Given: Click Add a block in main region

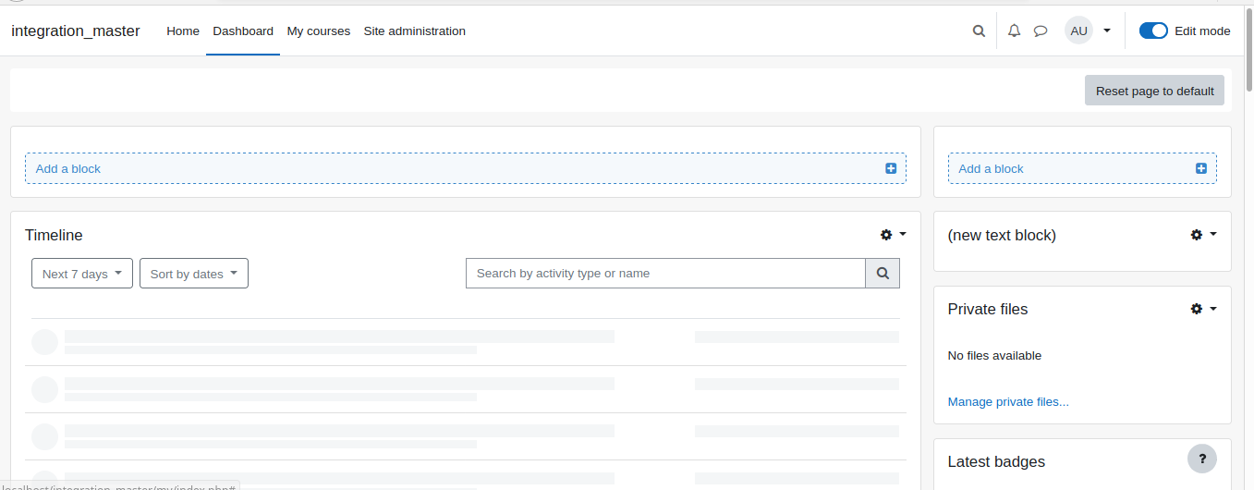Looking at the screenshot, I should pyautogui.click(x=466, y=168).
